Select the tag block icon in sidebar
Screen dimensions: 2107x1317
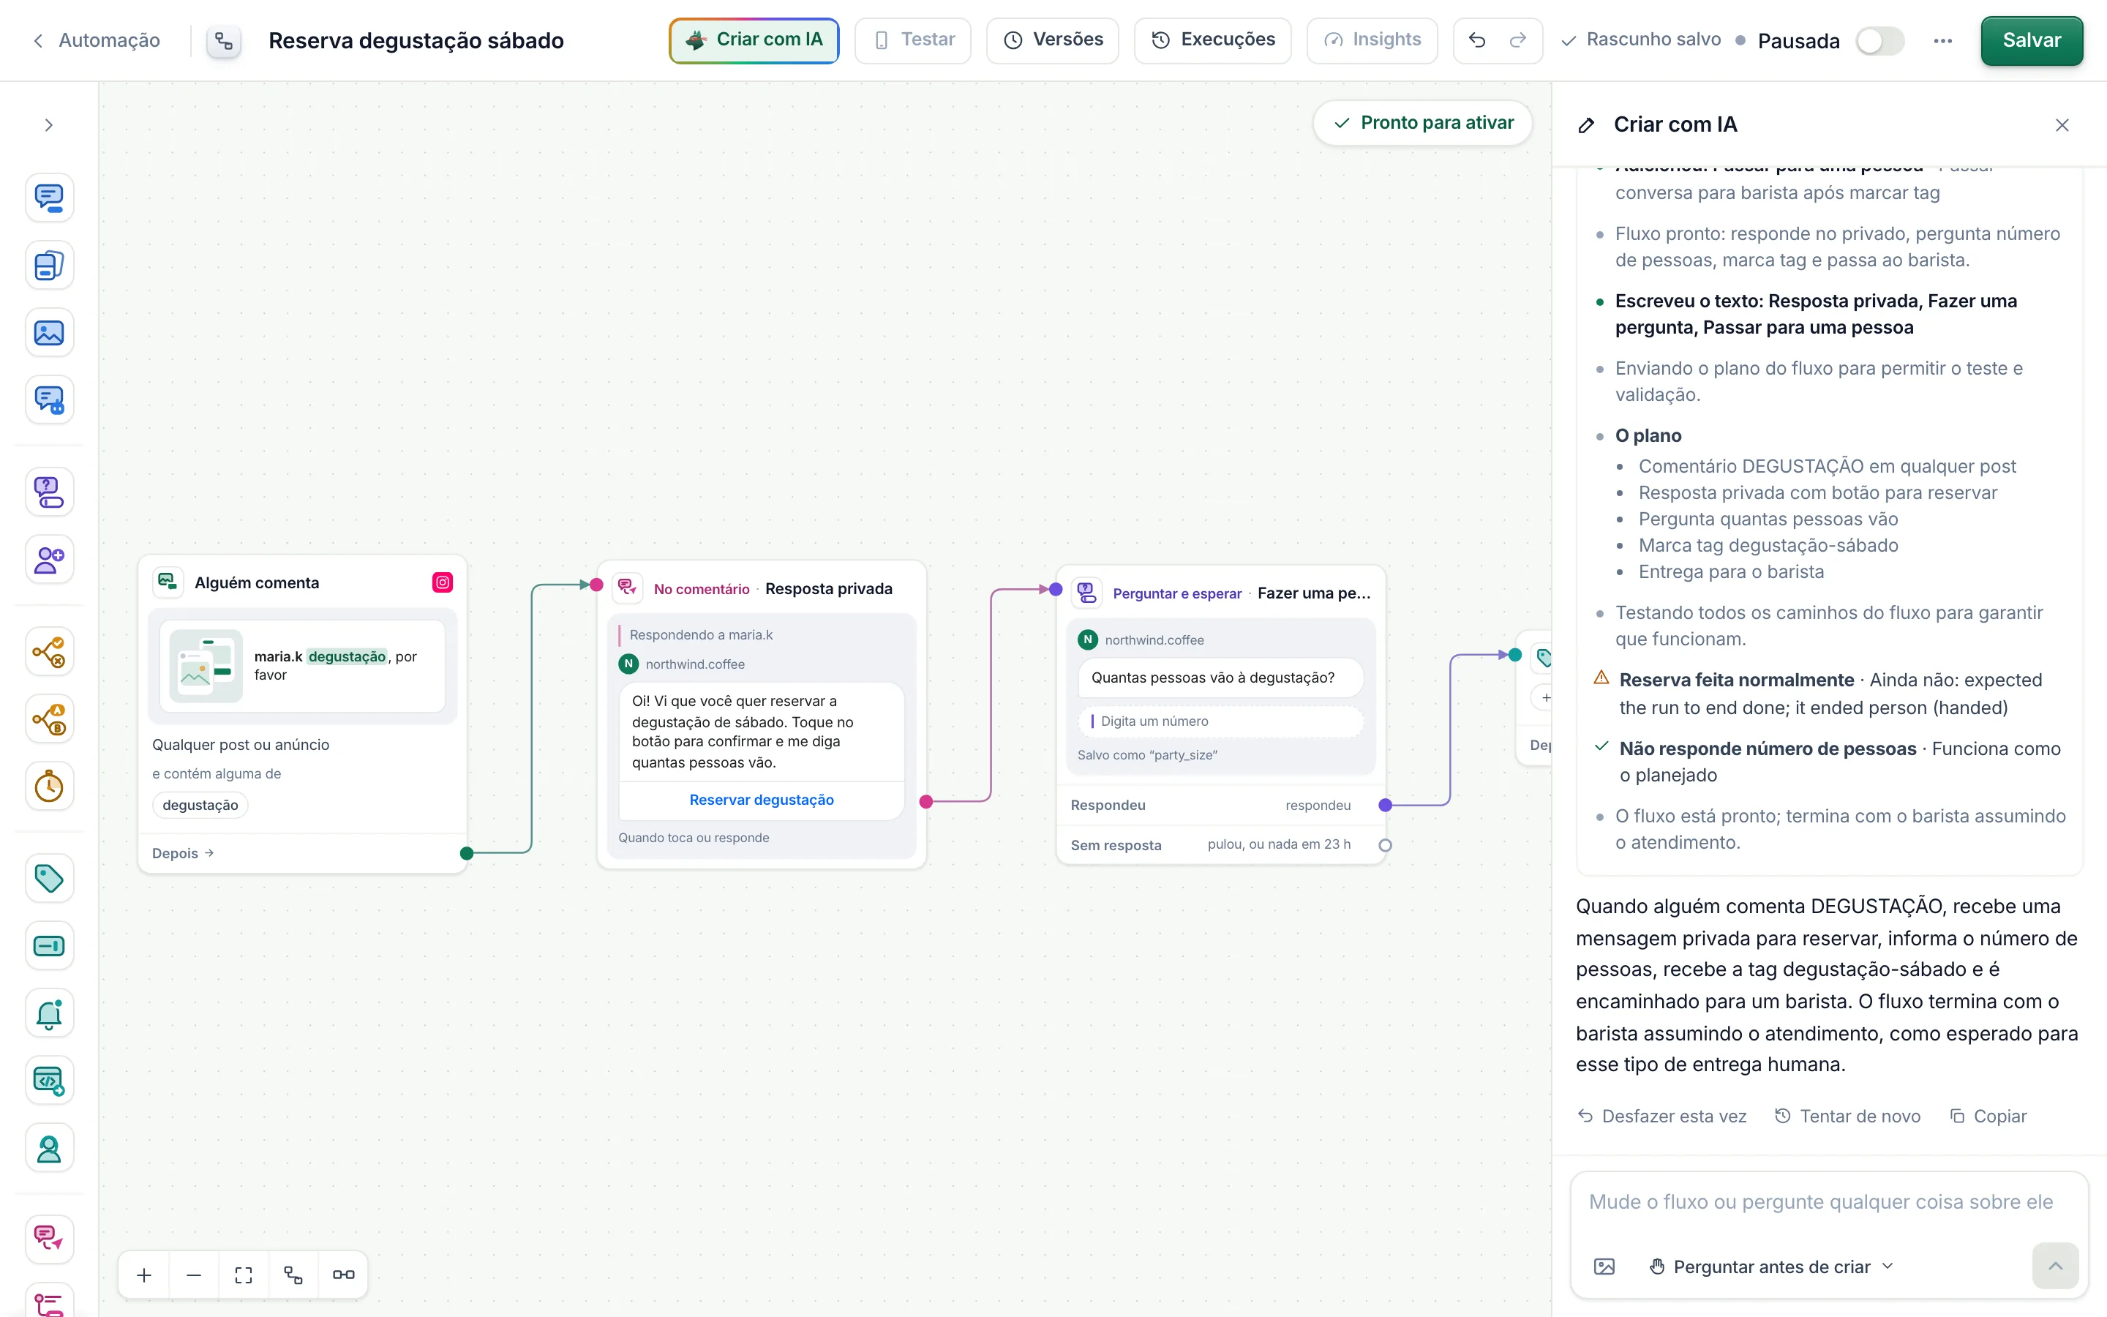click(x=50, y=878)
